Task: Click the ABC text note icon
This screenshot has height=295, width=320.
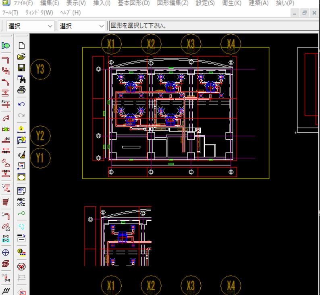Action: click(22, 190)
